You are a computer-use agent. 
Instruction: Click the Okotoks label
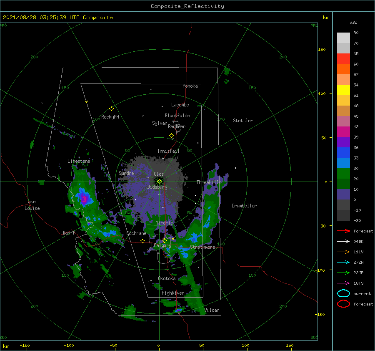tap(167, 278)
